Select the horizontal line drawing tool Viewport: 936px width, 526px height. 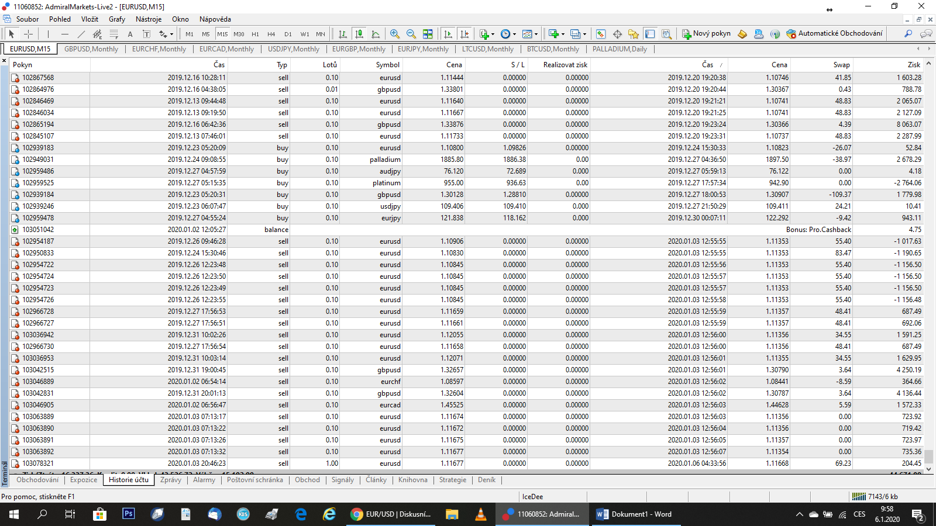pyautogui.click(x=64, y=34)
